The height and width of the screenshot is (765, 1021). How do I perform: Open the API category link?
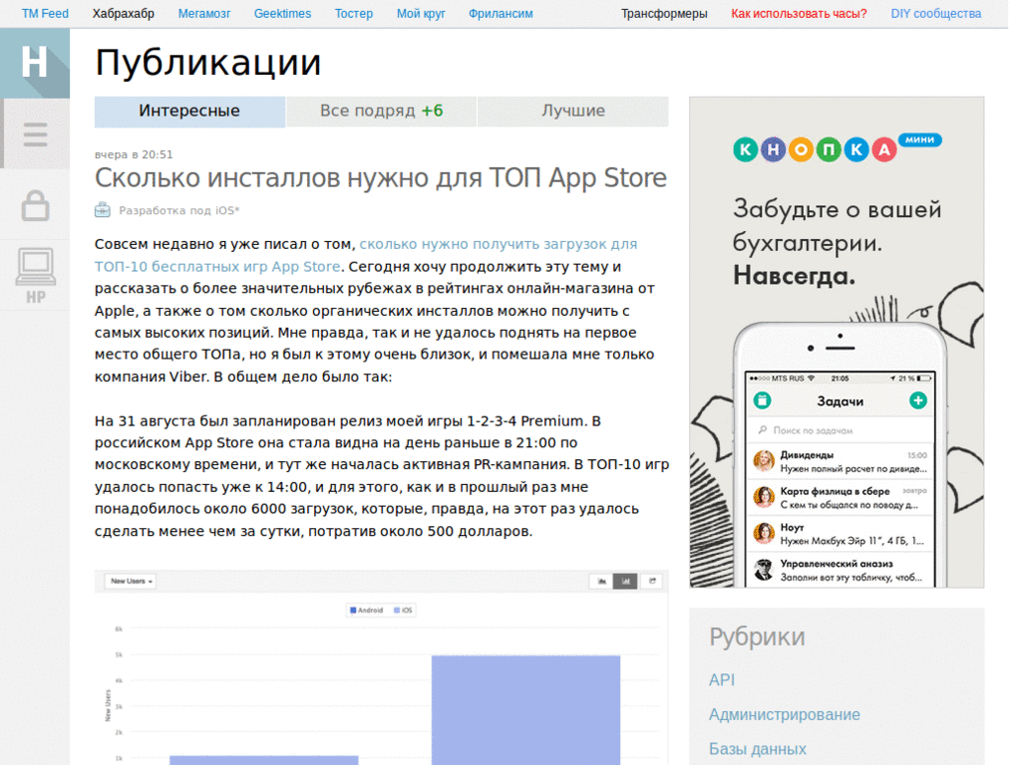pos(722,680)
